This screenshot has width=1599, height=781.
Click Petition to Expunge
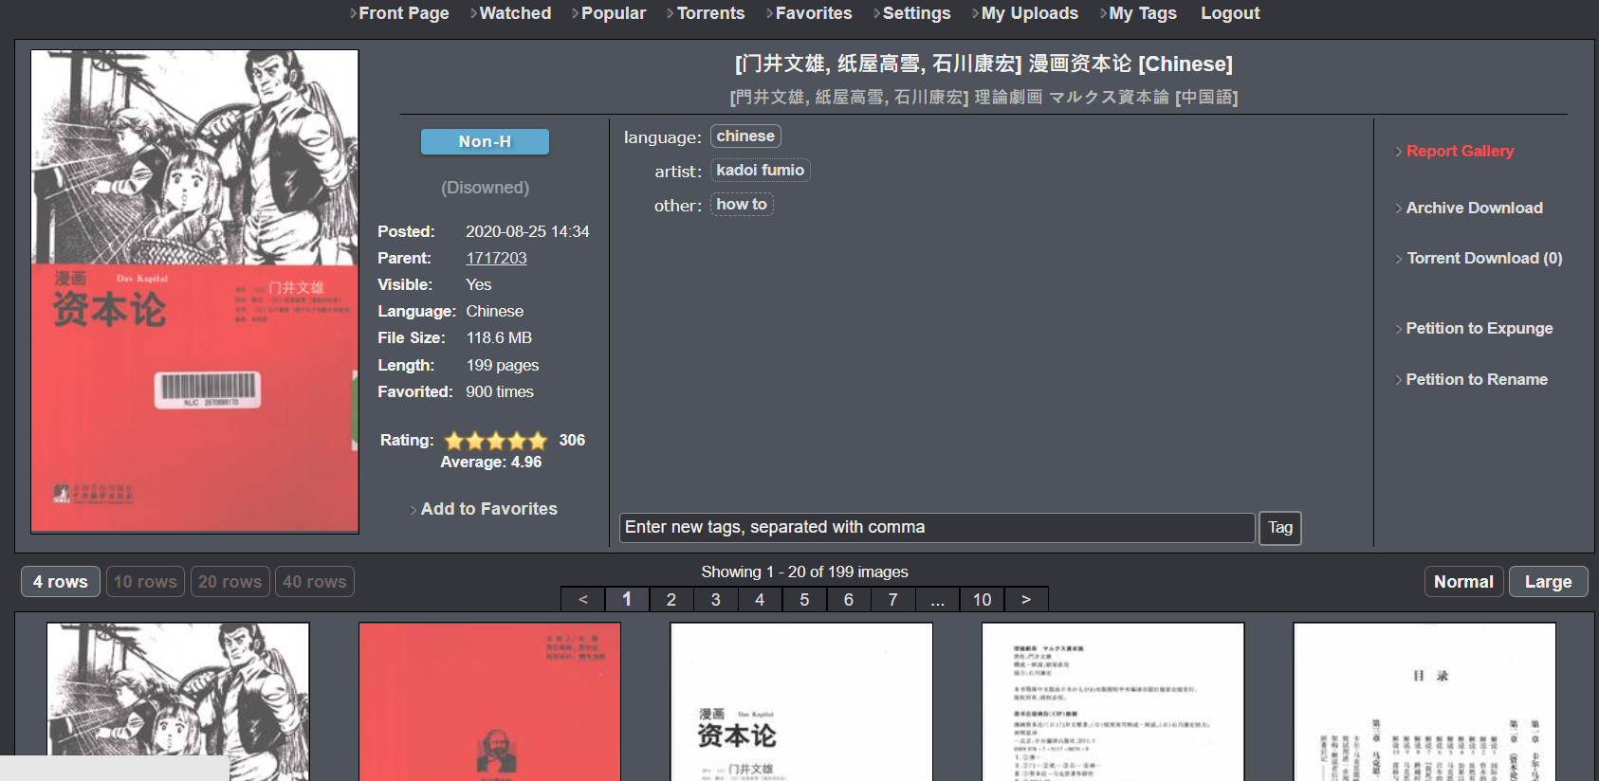[x=1479, y=328]
